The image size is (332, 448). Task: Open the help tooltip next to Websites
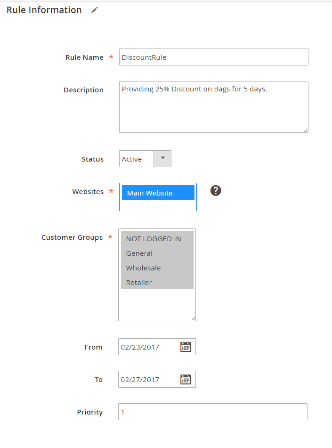click(216, 190)
